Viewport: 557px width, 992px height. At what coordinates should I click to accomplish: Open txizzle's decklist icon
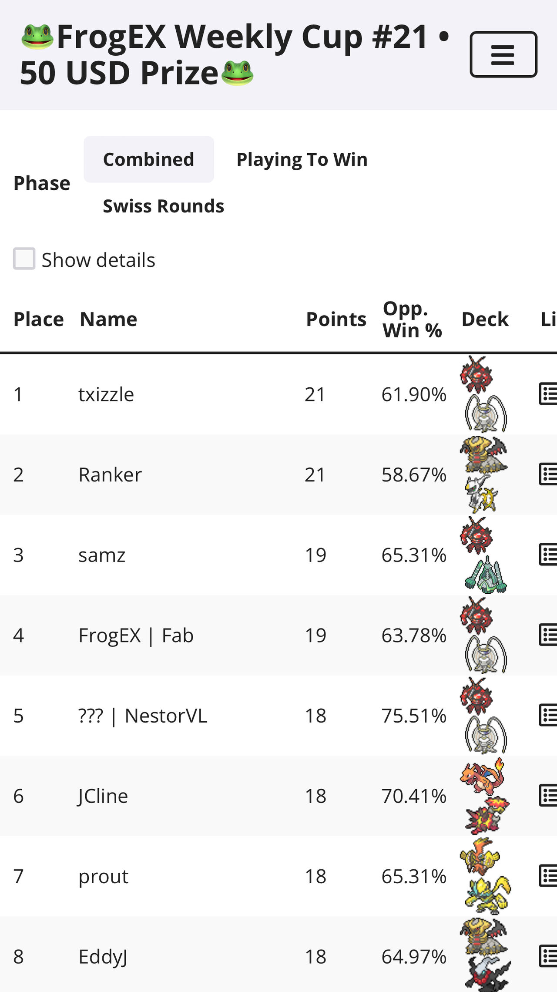tap(548, 394)
